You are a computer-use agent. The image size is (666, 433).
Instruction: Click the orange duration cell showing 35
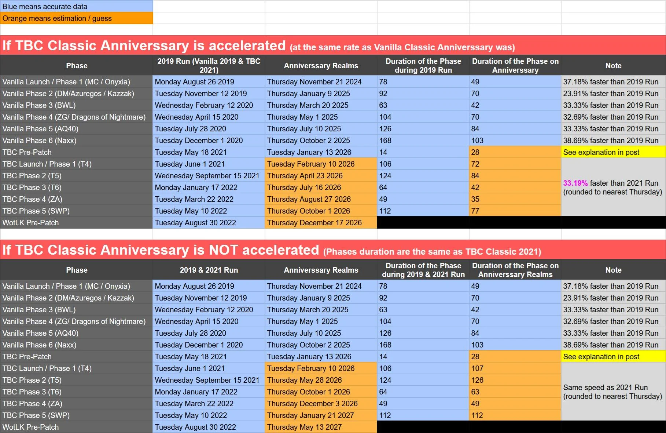515,199
